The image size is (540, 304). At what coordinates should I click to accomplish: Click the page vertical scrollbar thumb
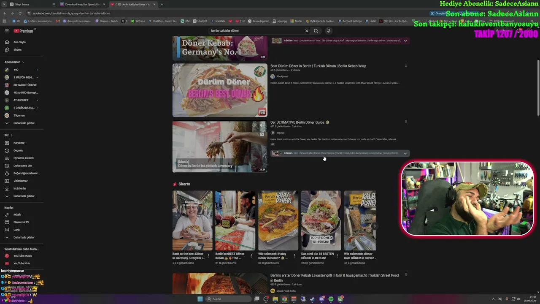[x=538, y=88]
